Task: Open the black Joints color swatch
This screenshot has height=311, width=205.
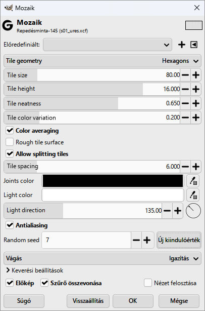Action: tap(113, 181)
